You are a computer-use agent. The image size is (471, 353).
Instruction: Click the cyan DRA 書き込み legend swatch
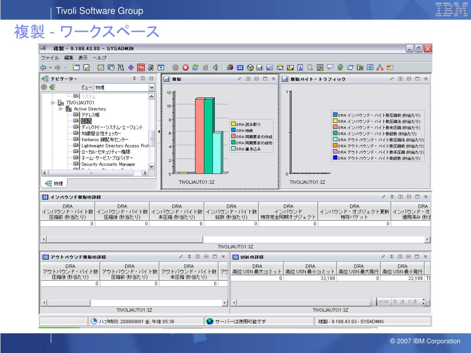click(x=233, y=148)
